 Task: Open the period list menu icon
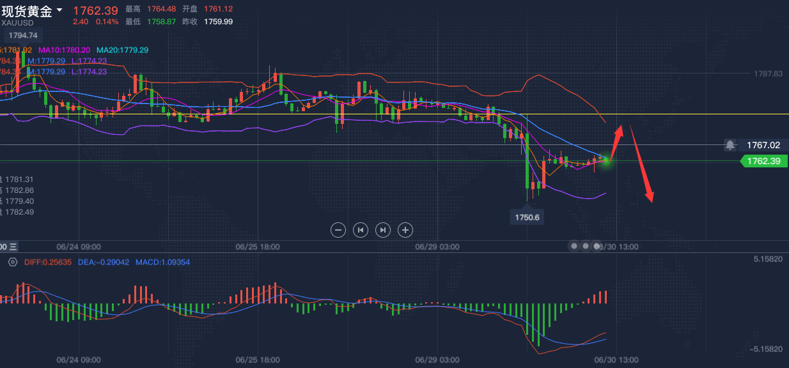[x=13, y=246]
